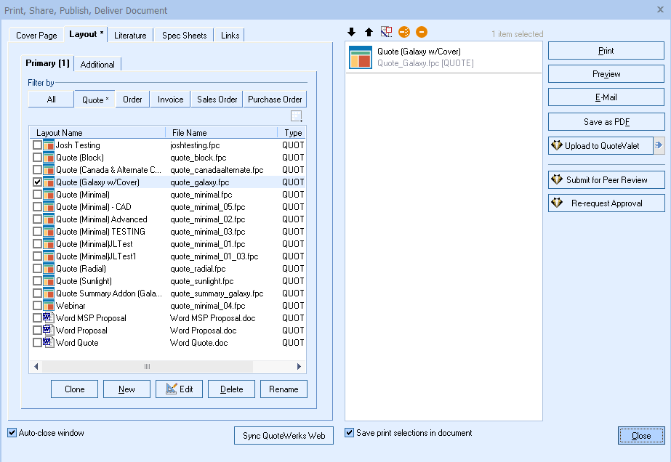Click the orange checklist remove icon
This screenshot has width=671, height=462.
coord(404,32)
